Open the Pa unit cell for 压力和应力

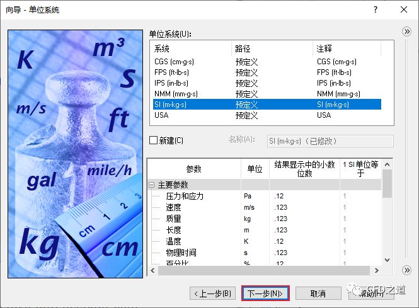(254, 196)
